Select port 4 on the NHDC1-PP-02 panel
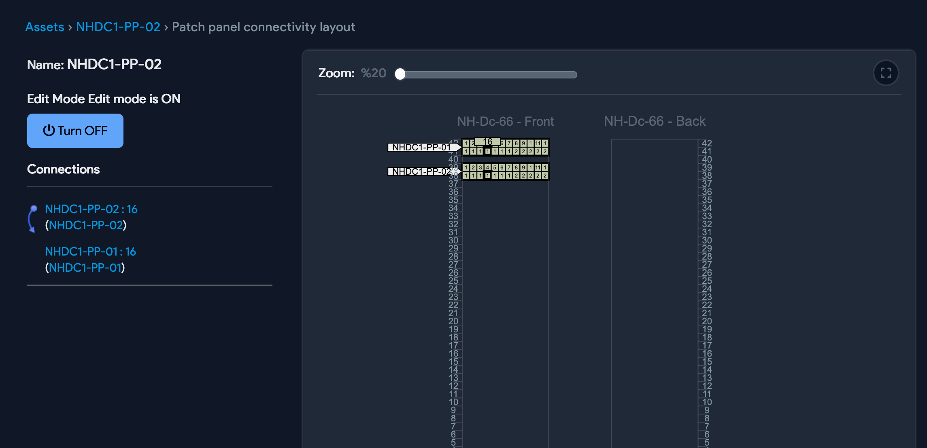927x448 pixels. (x=487, y=167)
